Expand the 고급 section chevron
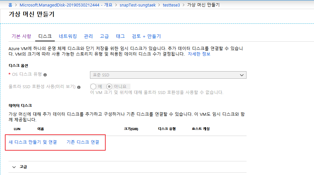 [x=14, y=167]
